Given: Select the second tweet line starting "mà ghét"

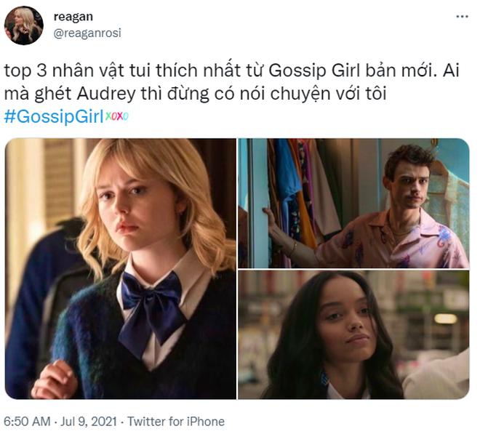Looking at the screenshot, I should pos(195,94).
